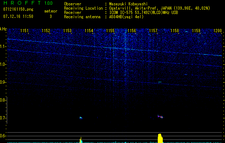The width and height of the screenshot is (225, 143).
Task: Click short cyan echo near 0.9 kHz at 1157
Action: [160, 82]
